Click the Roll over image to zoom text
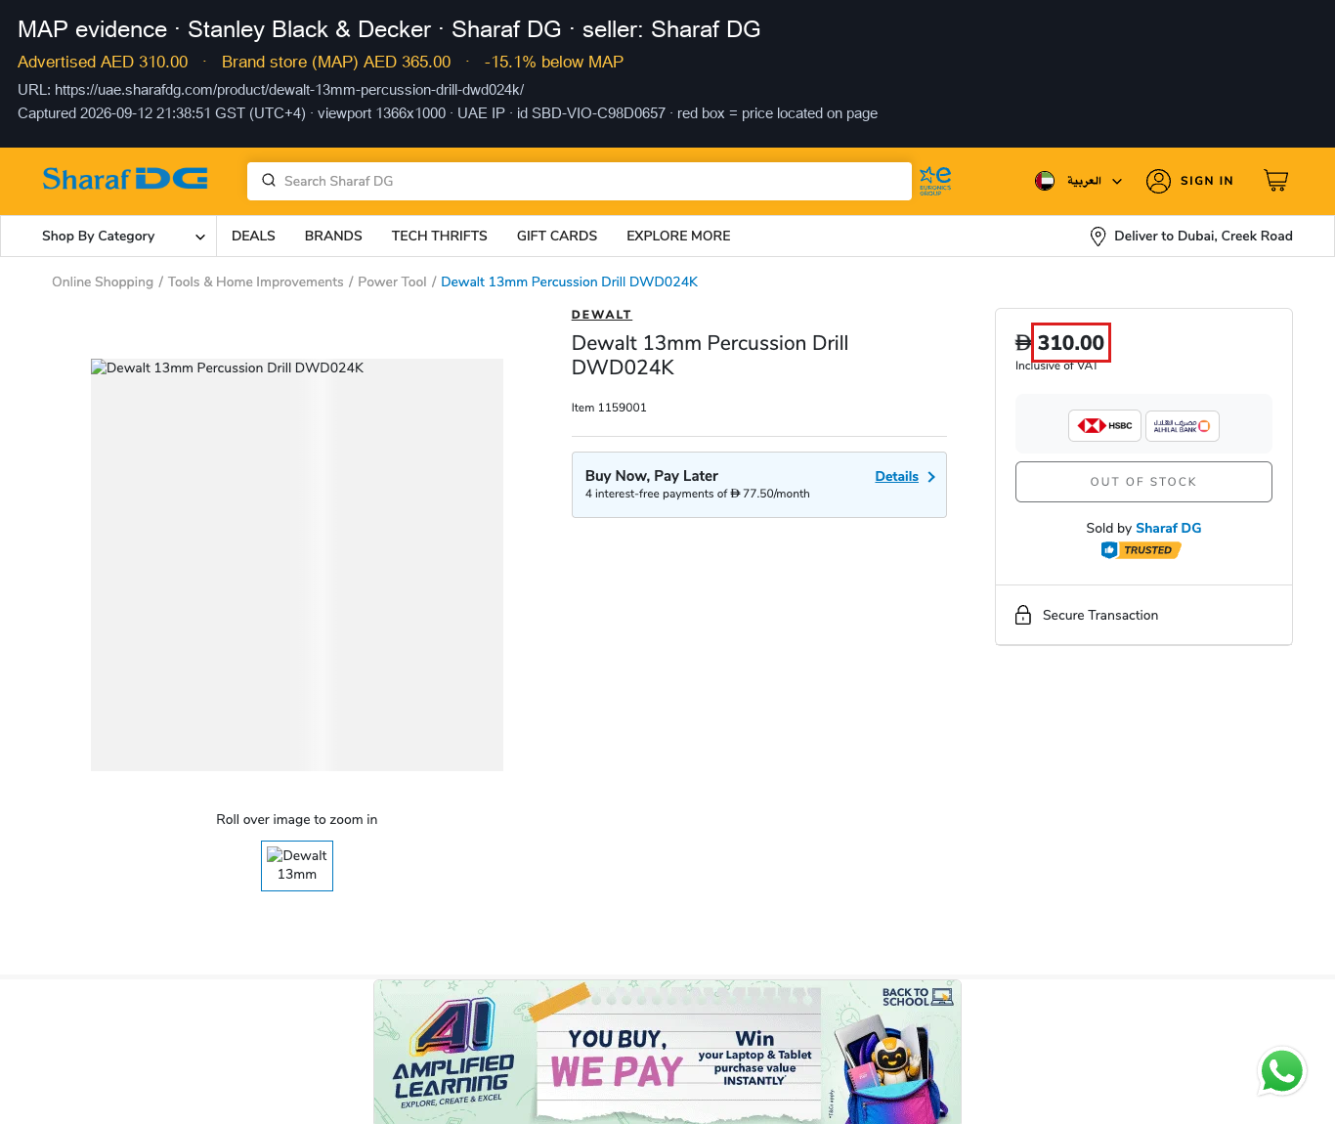The image size is (1335, 1124). 297,820
